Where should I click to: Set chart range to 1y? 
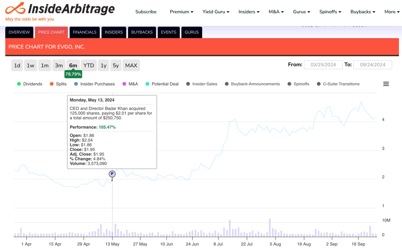pyautogui.click(x=104, y=65)
